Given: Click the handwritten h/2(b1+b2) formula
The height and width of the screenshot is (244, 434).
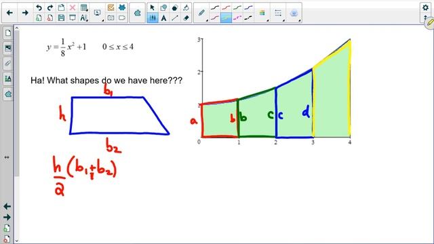Looking at the screenshot, I should tap(85, 176).
